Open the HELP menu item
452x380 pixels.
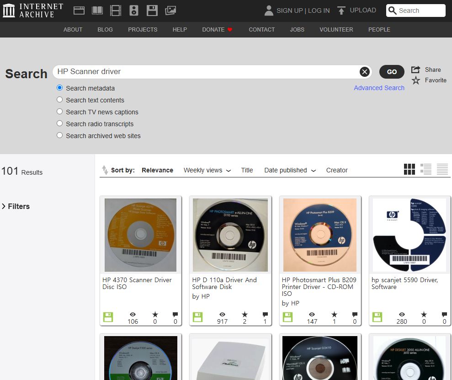(180, 30)
